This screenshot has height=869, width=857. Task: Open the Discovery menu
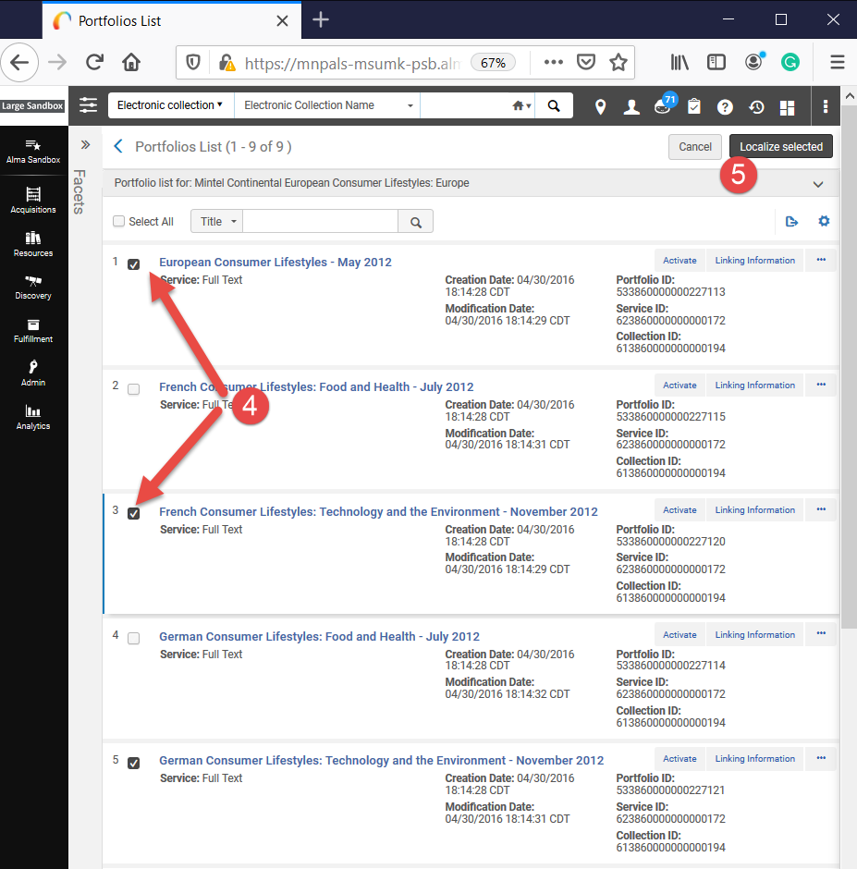(x=33, y=288)
